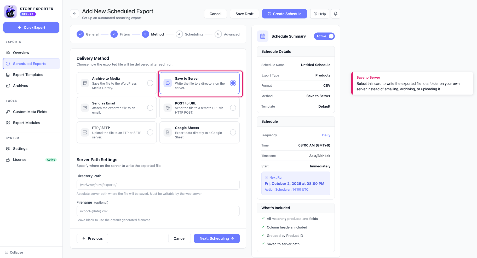Open notifications bell icon
477x258 pixels.
[336, 14]
